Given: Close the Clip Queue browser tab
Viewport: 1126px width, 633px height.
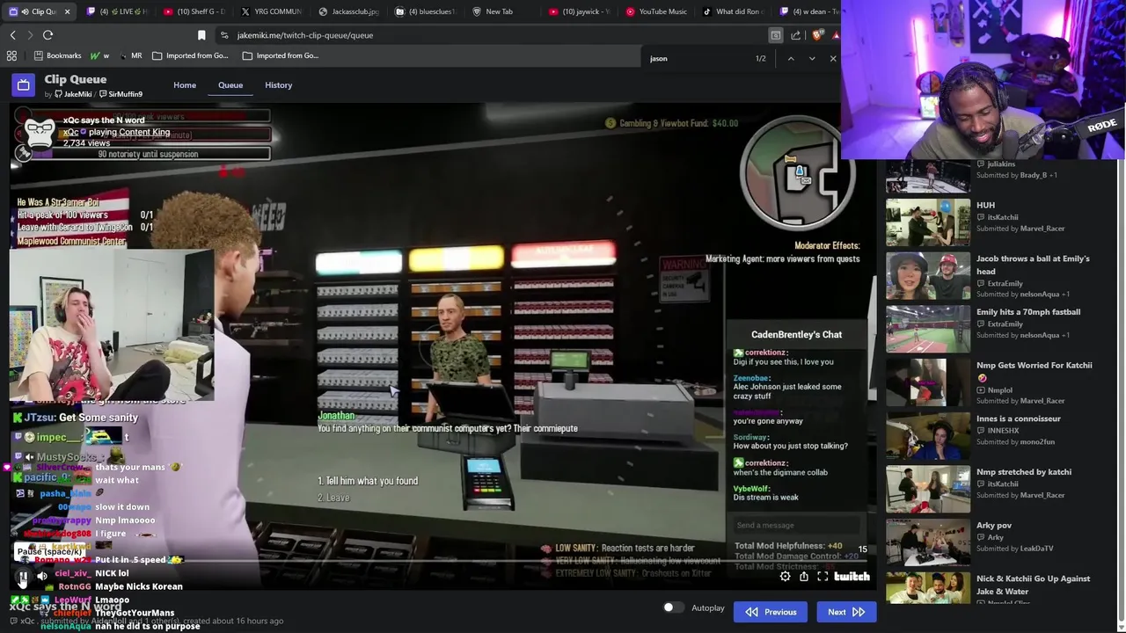Looking at the screenshot, I should (x=67, y=11).
